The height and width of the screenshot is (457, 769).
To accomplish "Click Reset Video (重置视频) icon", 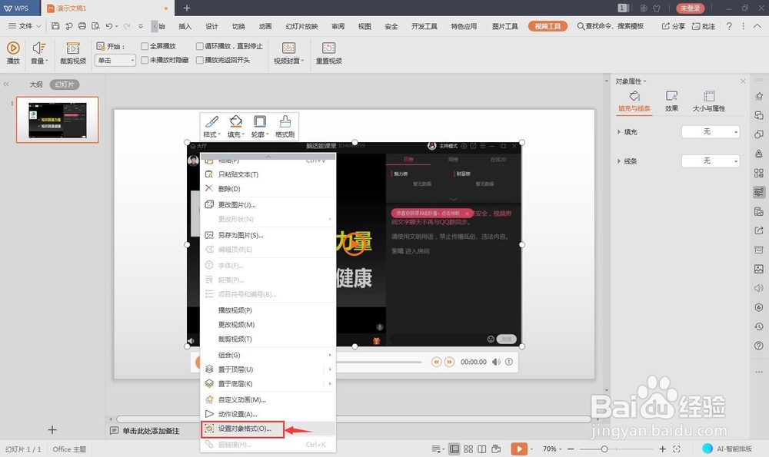I will (328, 48).
